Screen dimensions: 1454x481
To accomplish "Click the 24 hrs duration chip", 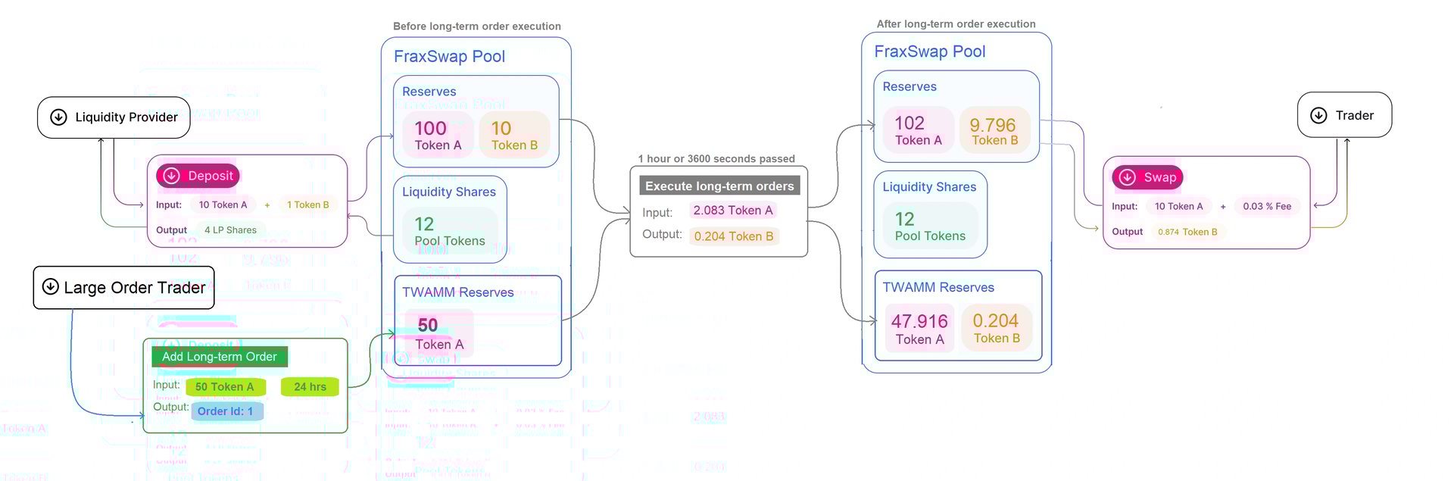I will 310,387.
